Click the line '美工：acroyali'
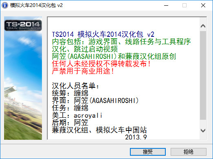Screen dimensions: 213x159 point(77,115)
